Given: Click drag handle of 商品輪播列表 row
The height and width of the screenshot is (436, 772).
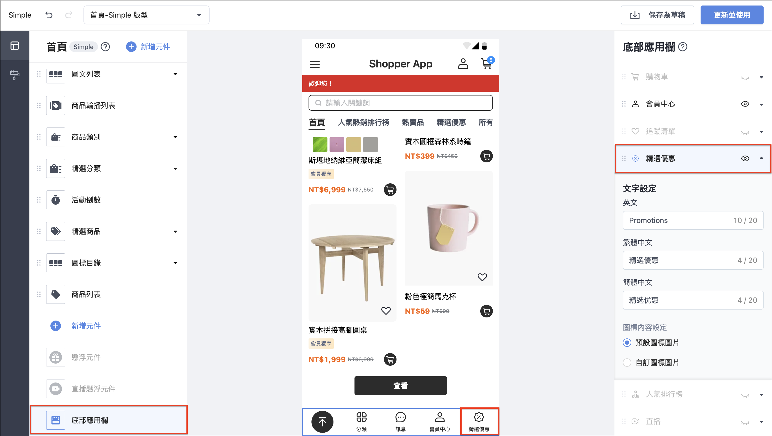Looking at the screenshot, I should coord(39,105).
